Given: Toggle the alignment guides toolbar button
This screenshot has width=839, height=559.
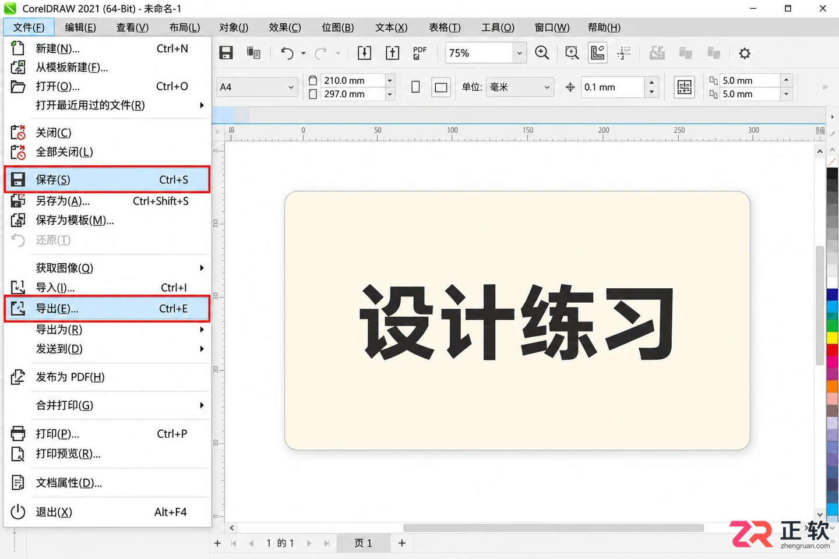Looking at the screenshot, I should [624, 53].
